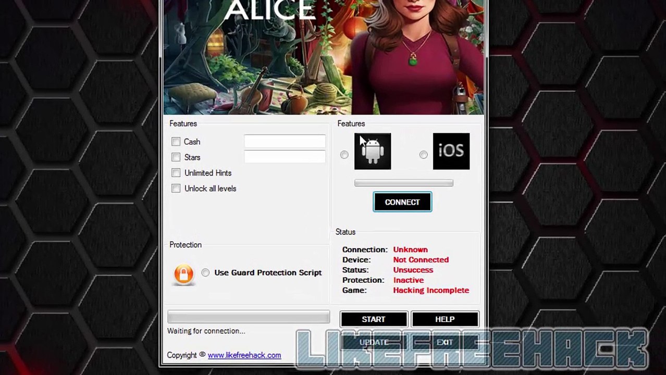Viewport: 666px width, 375px height.
Task: Click the 'Device:' label in the Status panel
Action: (x=356, y=259)
